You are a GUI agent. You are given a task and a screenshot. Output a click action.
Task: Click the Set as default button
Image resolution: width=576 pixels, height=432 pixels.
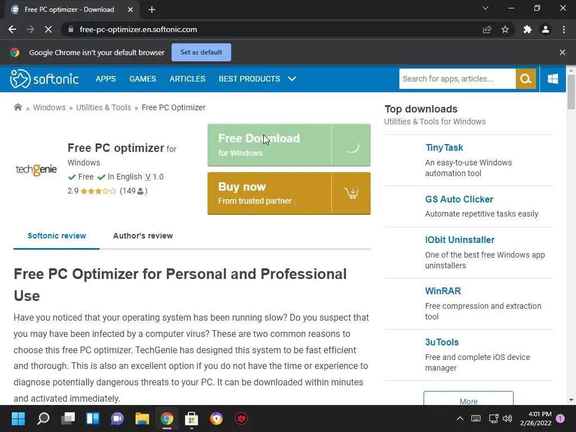(201, 52)
